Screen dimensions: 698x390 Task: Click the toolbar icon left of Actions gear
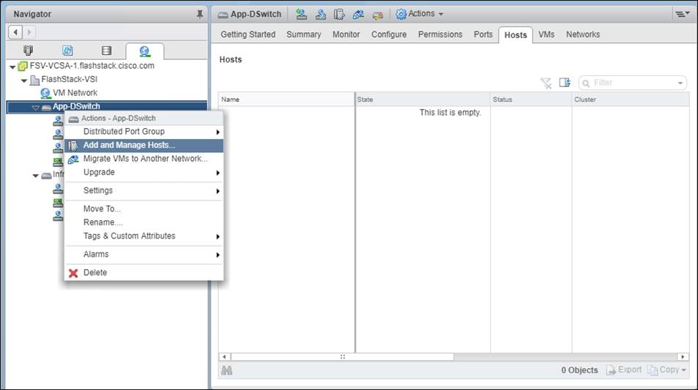(377, 15)
